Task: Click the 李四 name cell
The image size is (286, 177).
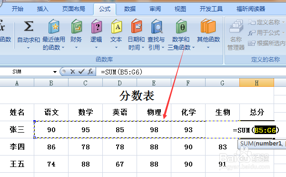Action: tap(17, 147)
